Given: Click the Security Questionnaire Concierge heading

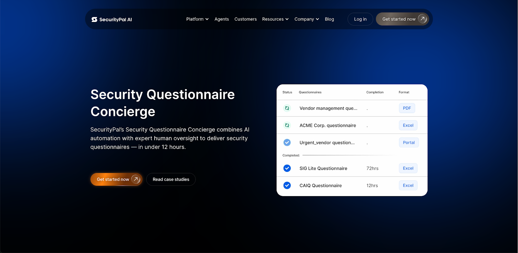Looking at the screenshot, I should tap(163, 103).
